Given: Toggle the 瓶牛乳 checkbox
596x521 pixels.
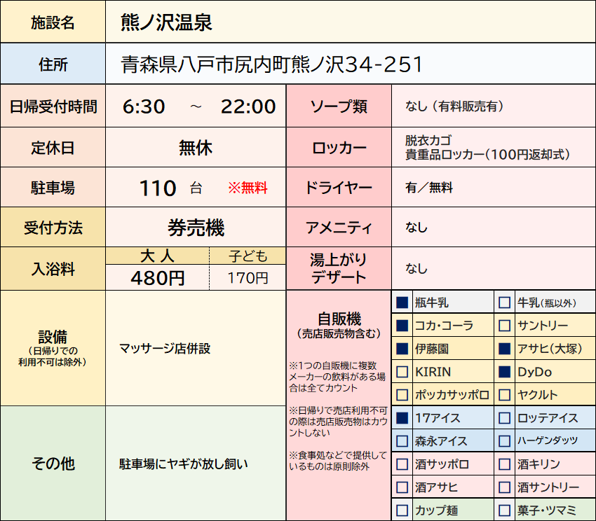Looking at the screenshot, I should coord(402,303).
